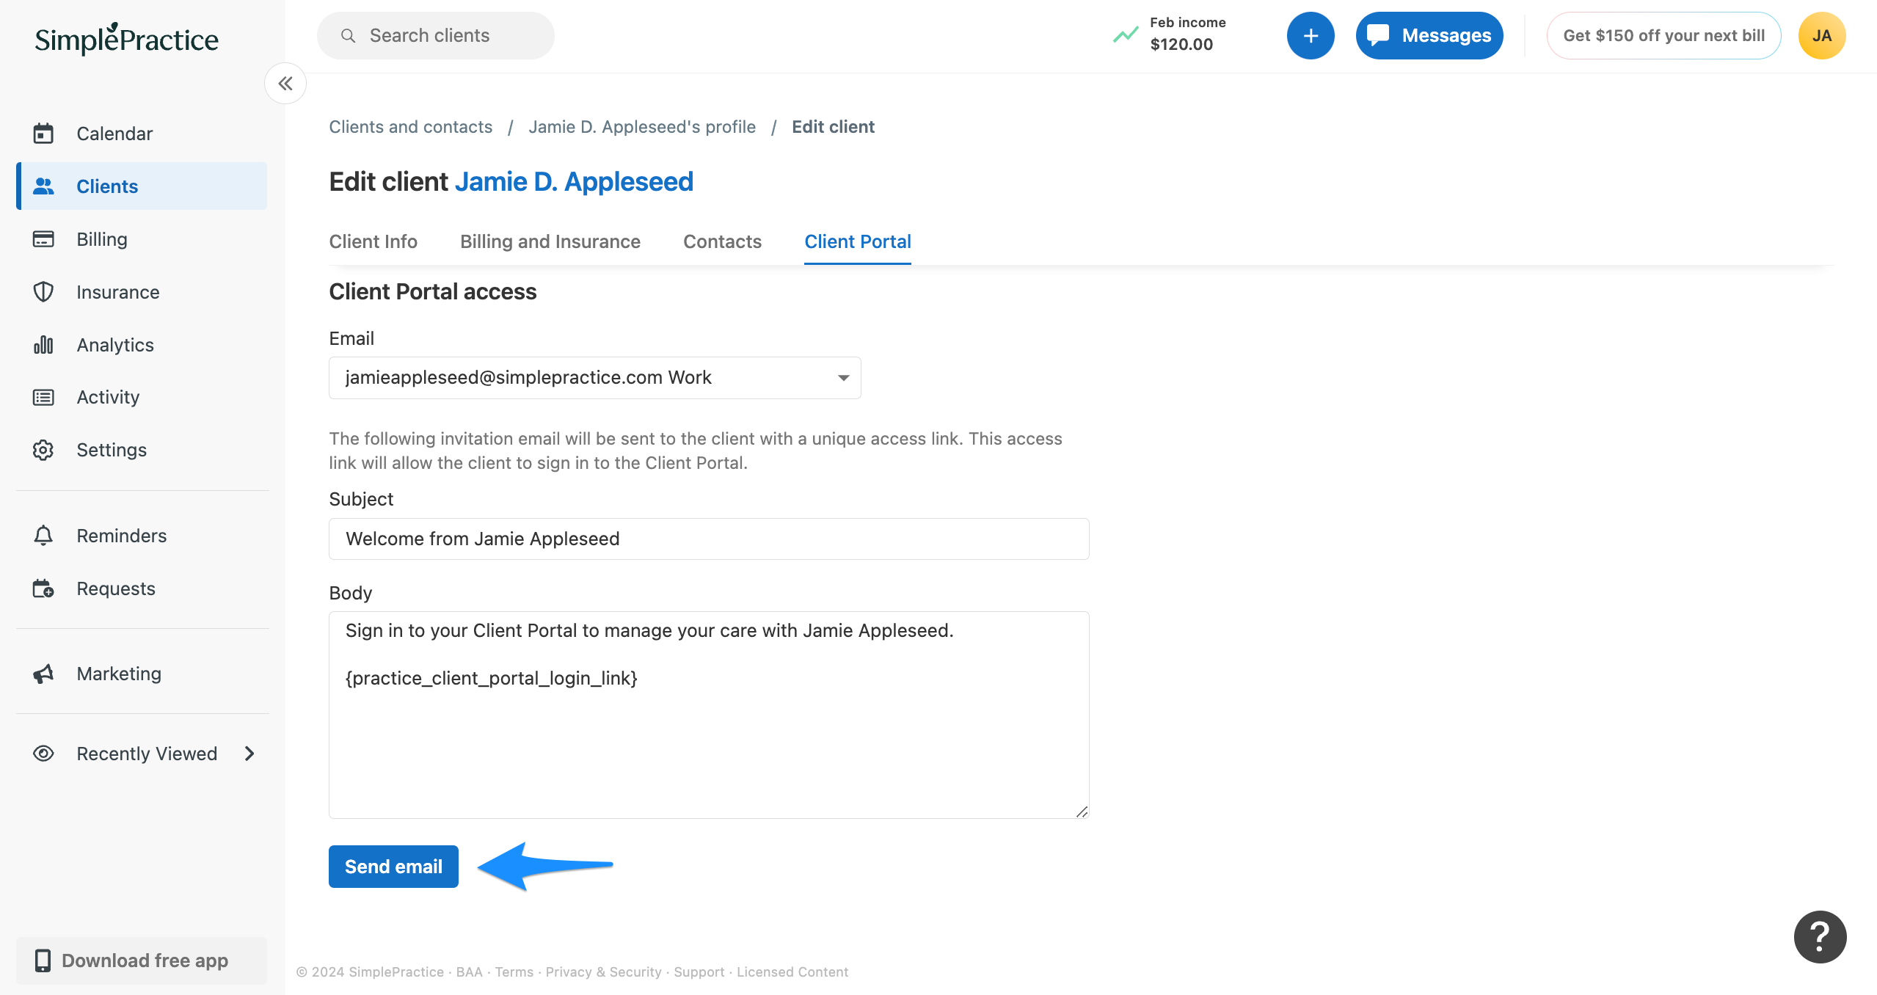The height and width of the screenshot is (995, 1877).
Task: Switch to the Contacts tab
Action: pos(722,241)
